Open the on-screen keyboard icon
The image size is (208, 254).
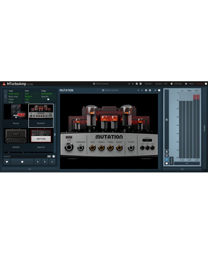49,156
